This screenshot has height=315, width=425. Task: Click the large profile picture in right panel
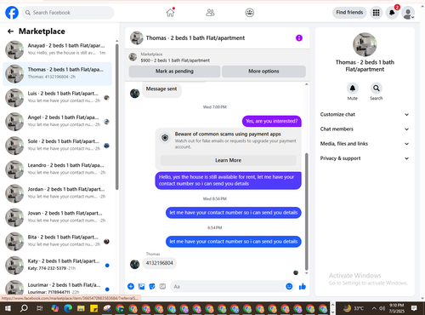[365, 44]
